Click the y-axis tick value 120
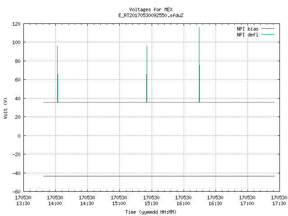The height and width of the screenshot is (216, 288). click(x=16, y=24)
